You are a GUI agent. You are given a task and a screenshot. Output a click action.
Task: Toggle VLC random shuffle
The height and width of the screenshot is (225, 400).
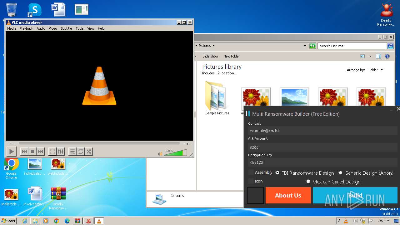89,152
